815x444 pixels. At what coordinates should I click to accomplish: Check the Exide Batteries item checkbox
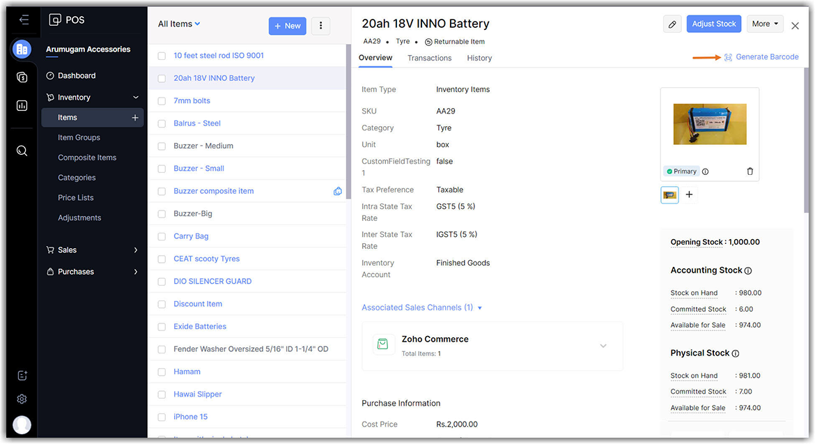point(162,326)
